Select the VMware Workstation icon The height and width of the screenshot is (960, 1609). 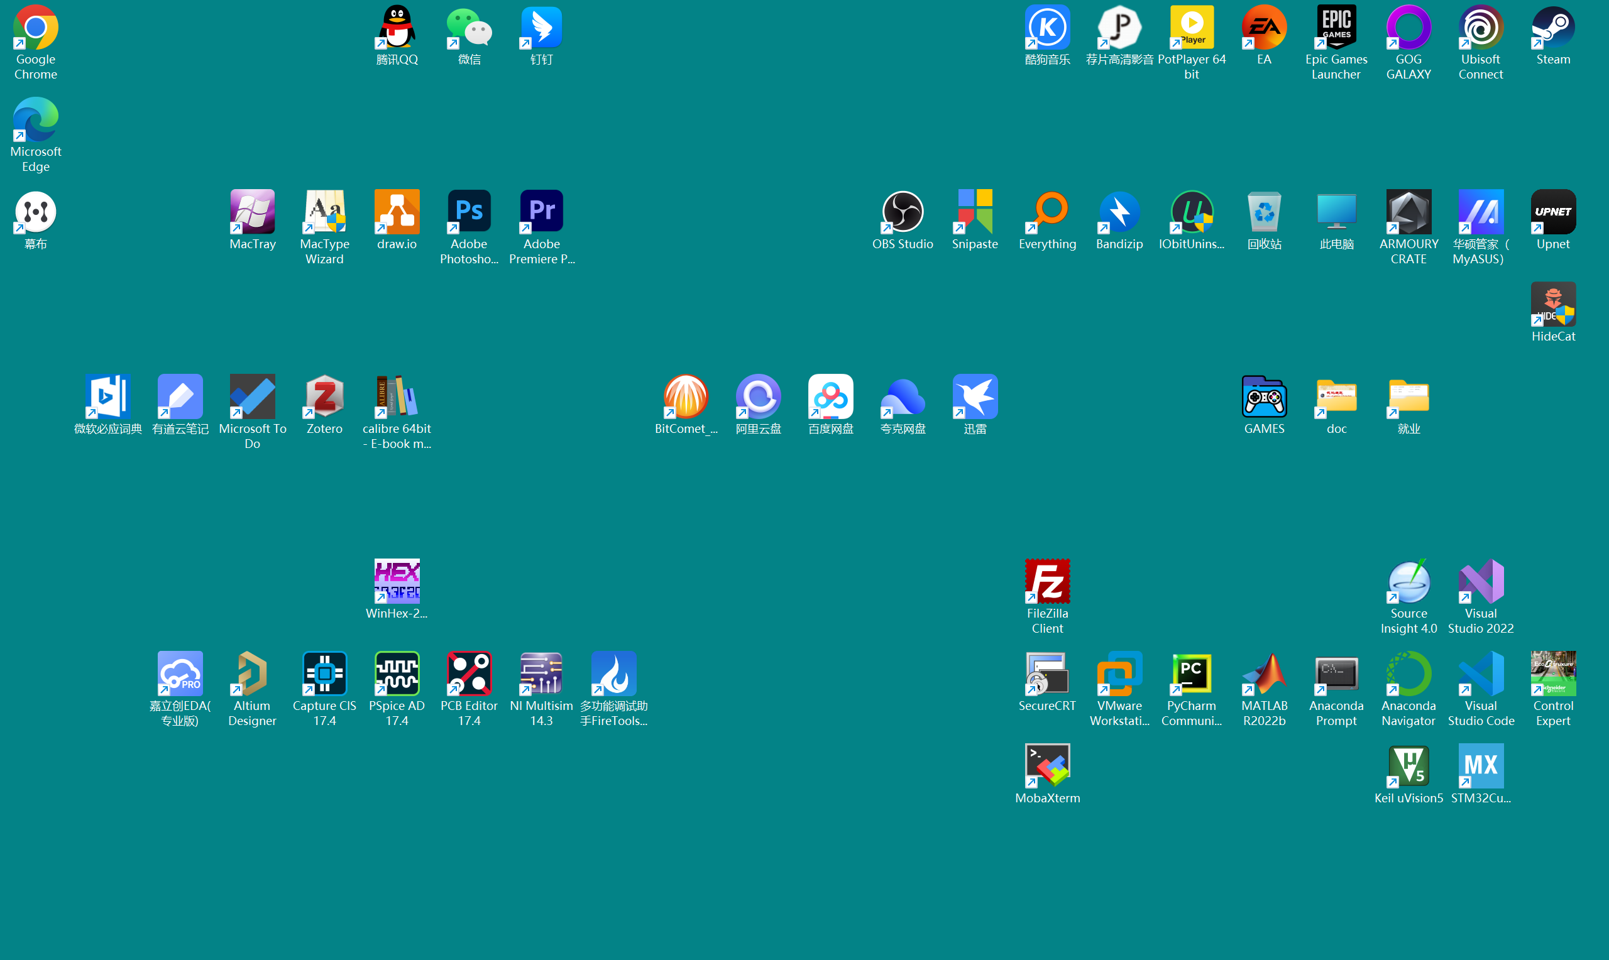point(1119,674)
